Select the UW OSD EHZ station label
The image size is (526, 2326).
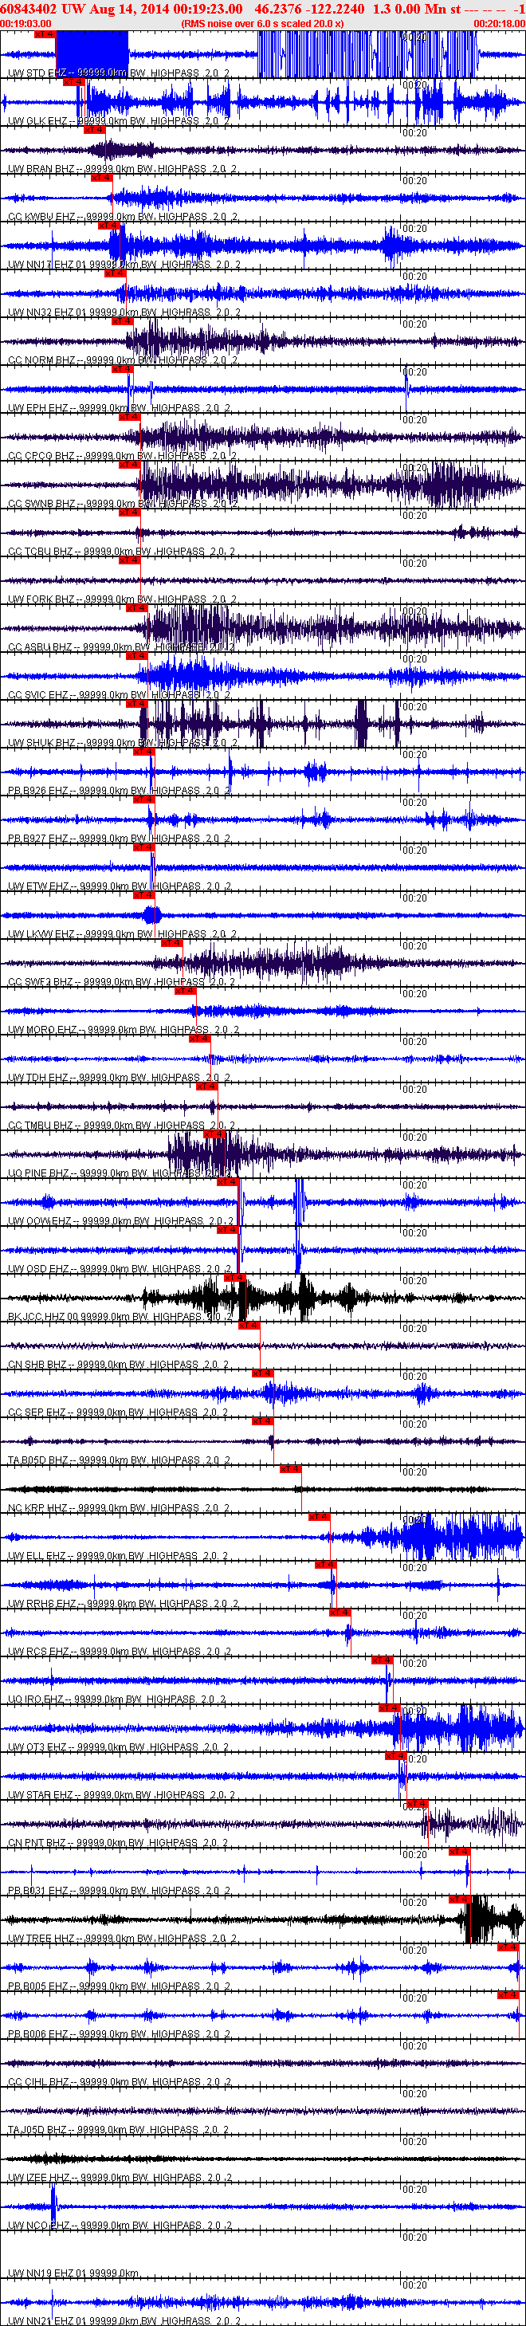click(119, 1270)
